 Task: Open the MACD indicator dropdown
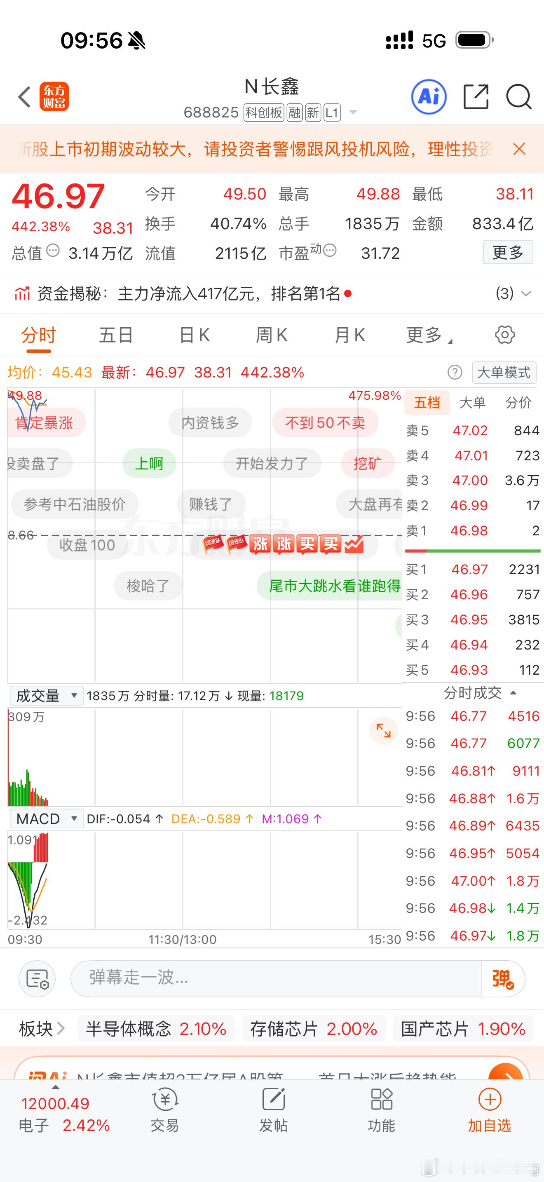coord(46,818)
